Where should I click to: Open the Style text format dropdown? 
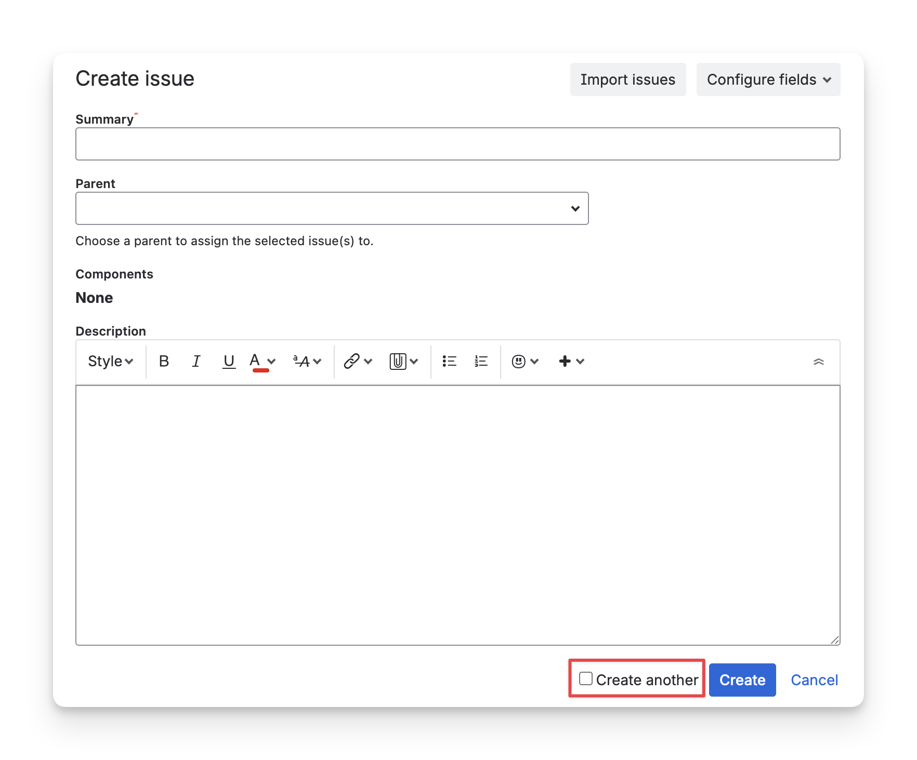click(x=110, y=361)
